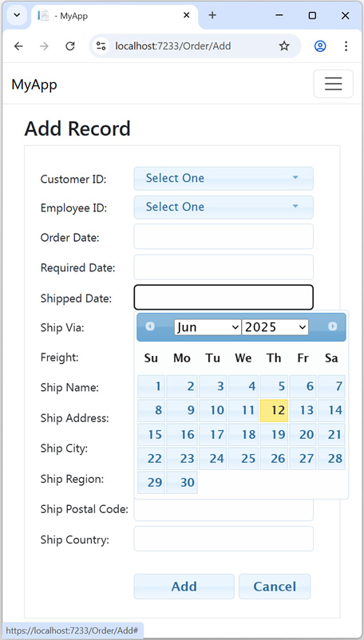Click the Cancel button
Screen dimensions: 364x640
point(275,586)
